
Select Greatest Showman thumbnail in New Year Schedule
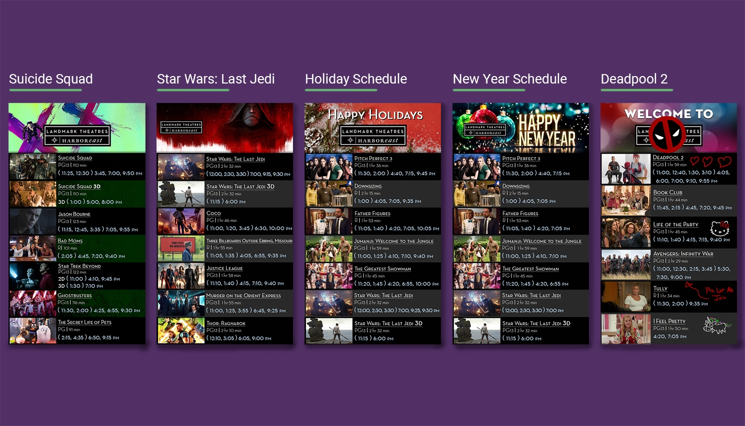(x=477, y=276)
